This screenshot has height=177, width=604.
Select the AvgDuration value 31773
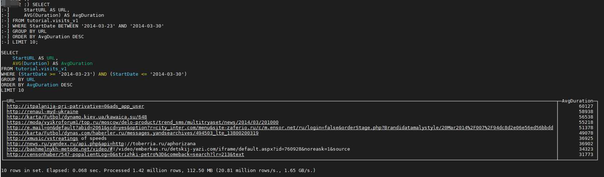point(586,155)
